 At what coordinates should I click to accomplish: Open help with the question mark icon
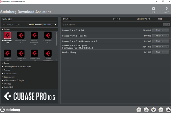coord(166,9)
